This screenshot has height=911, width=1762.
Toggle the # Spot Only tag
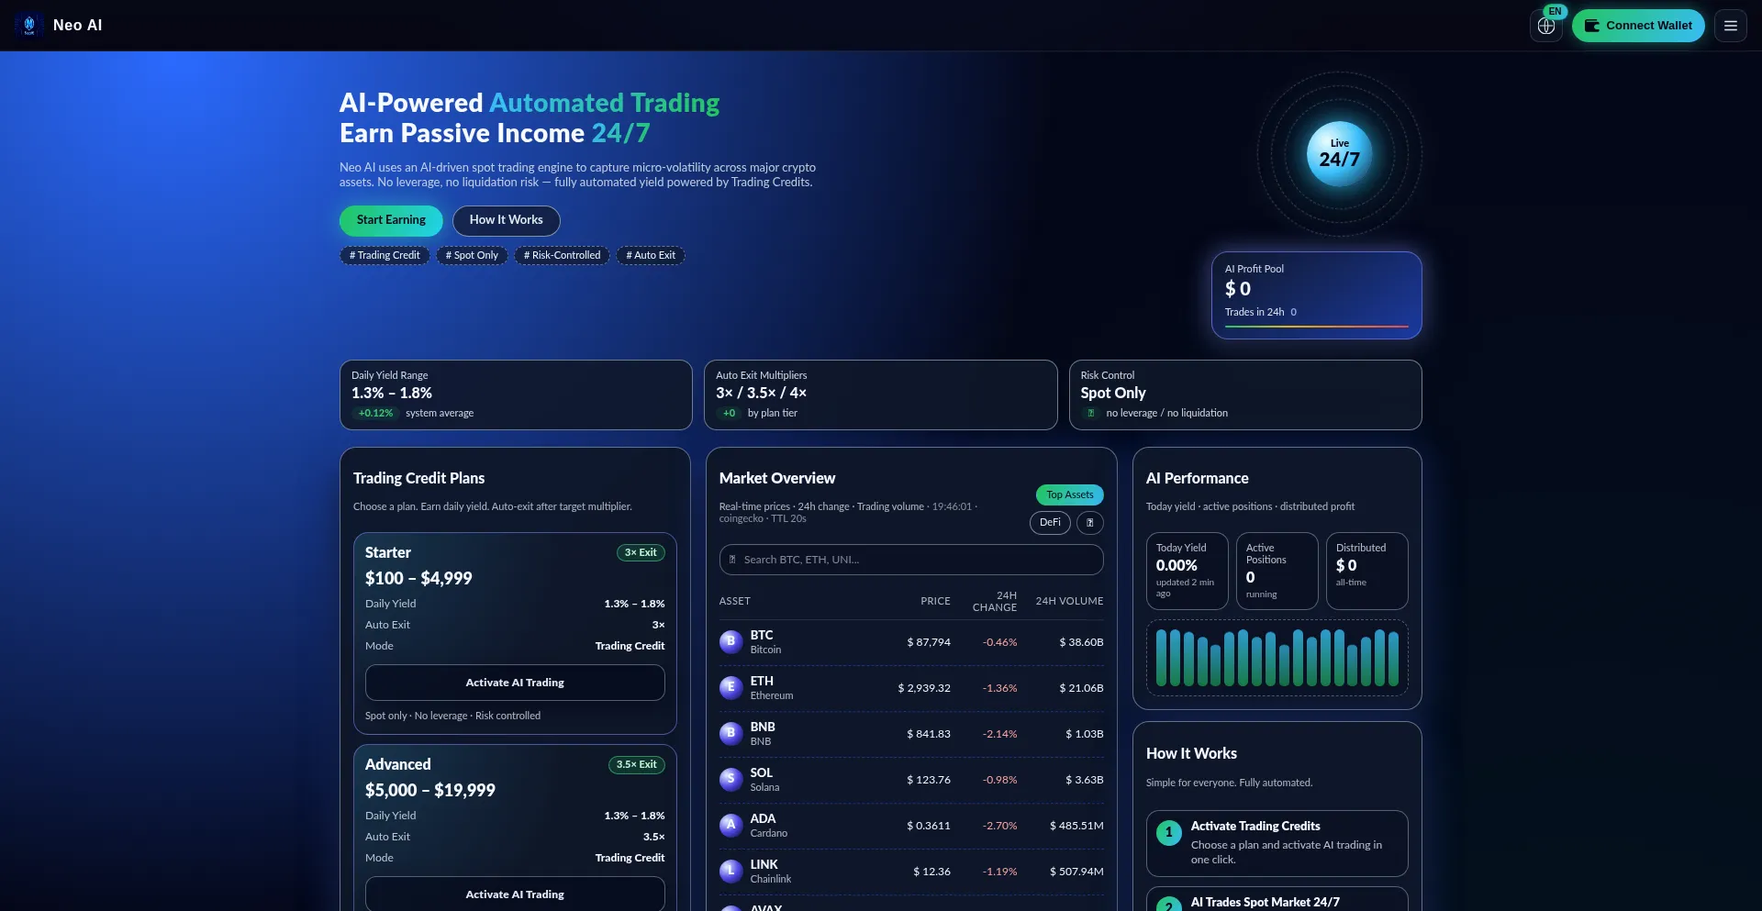pyautogui.click(x=472, y=255)
